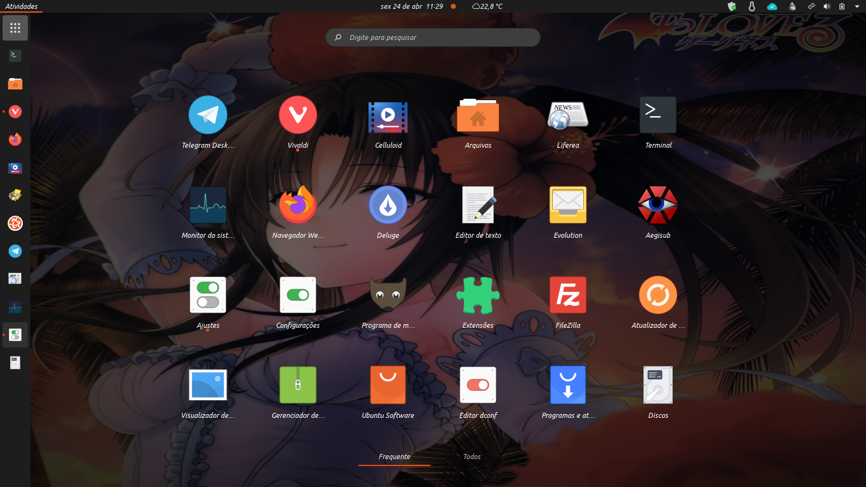Click the blue cloud sync tray icon

click(x=772, y=6)
